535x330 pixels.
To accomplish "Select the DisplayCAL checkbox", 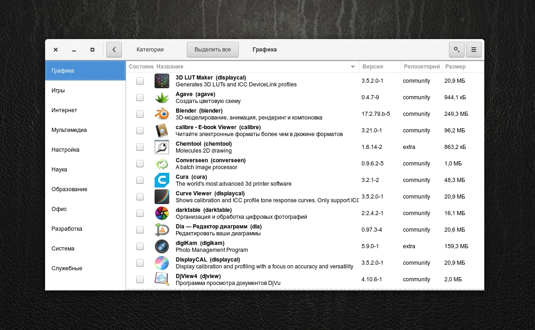I will tap(140, 263).
